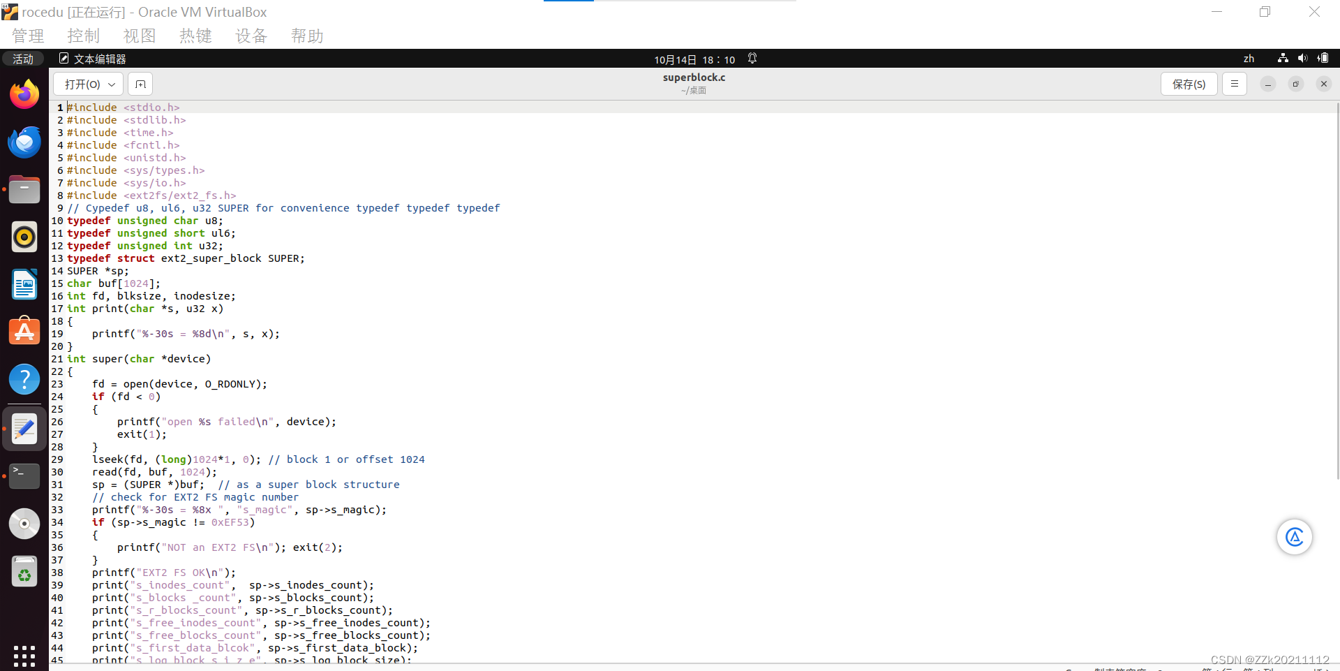Click line 42 s_free_inodes_count print
Screen dimensions: 1340x671
coord(261,623)
